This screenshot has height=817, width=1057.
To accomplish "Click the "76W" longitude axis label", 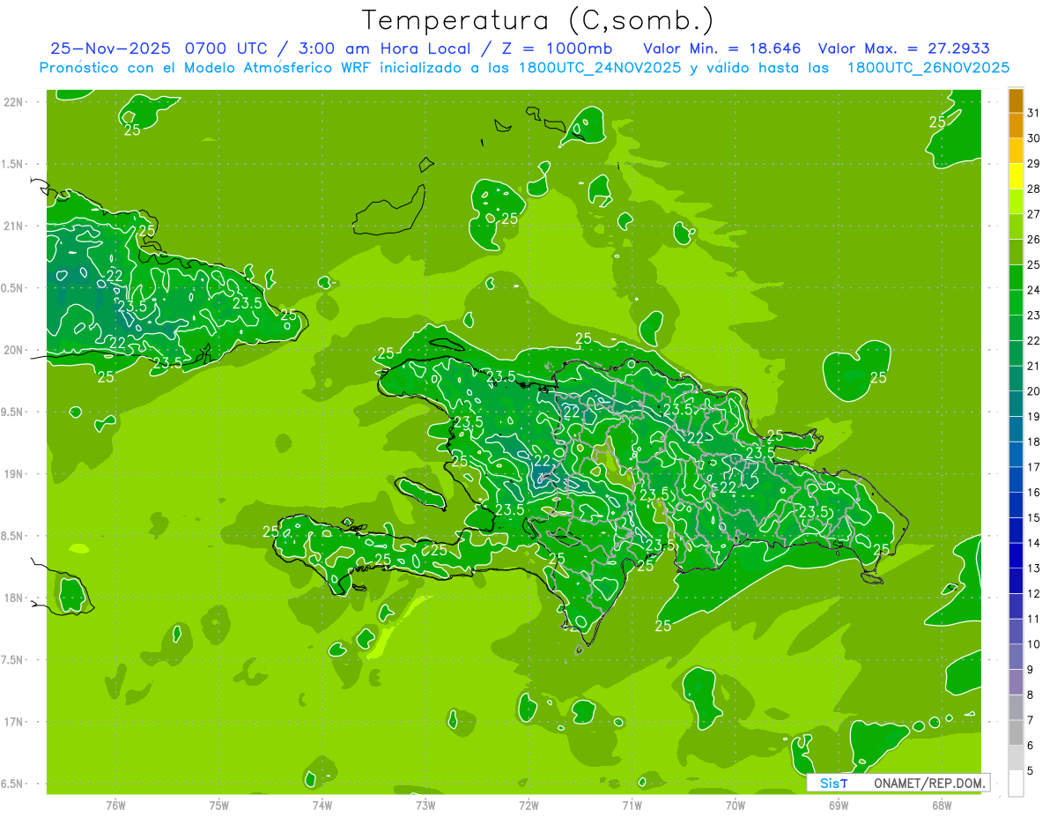I will pyautogui.click(x=115, y=805).
